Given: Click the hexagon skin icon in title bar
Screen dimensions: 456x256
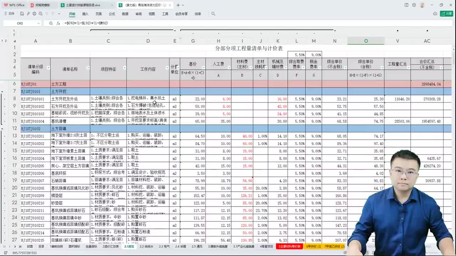Looking at the screenshot, I should (x=414, y=5).
